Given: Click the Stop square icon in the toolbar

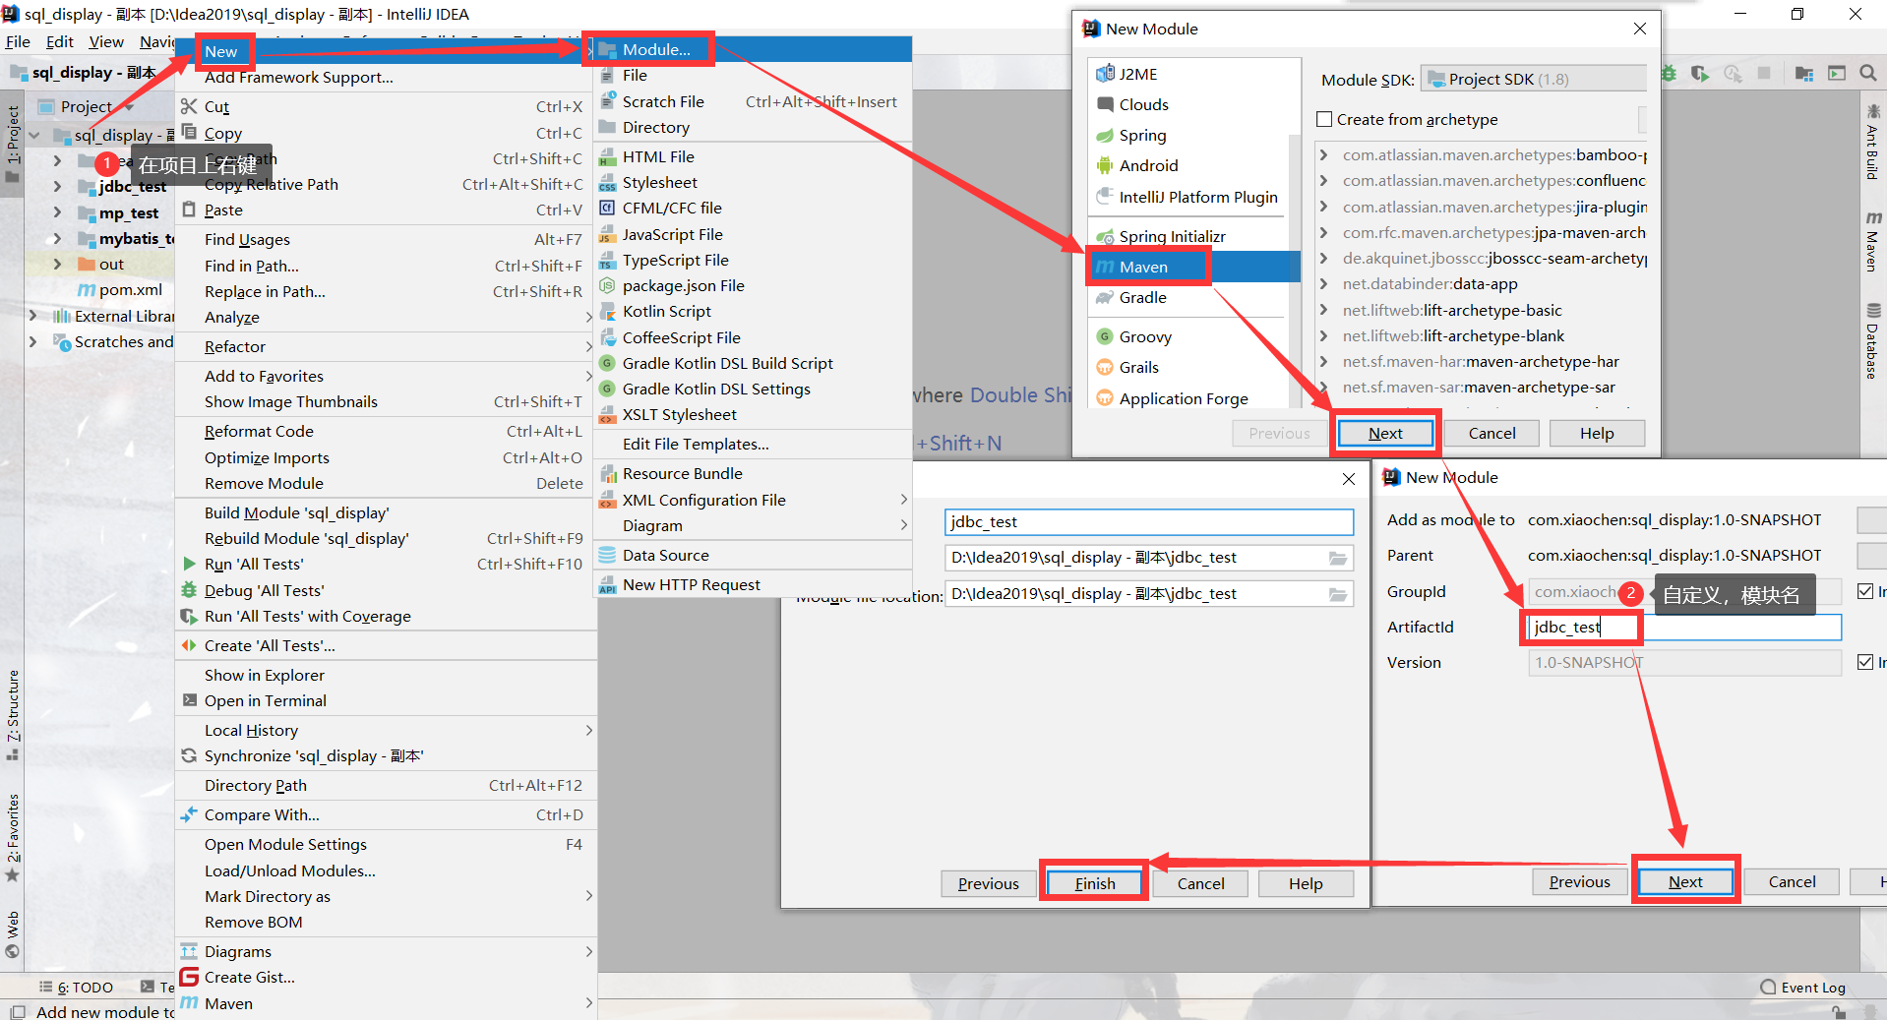Looking at the screenshot, I should click(1764, 73).
